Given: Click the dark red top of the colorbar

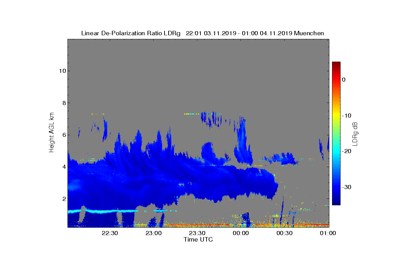Looking at the screenshot, I should click(x=336, y=64).
